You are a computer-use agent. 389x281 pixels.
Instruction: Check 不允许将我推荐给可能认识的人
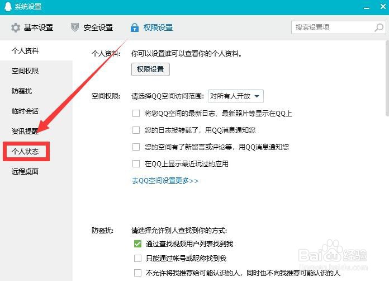point(137,273)
